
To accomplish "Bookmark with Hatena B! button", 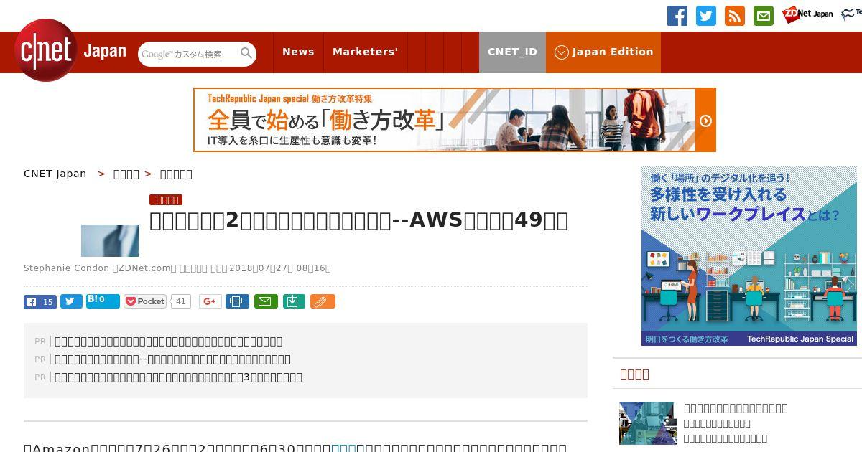I will point(103,301).
